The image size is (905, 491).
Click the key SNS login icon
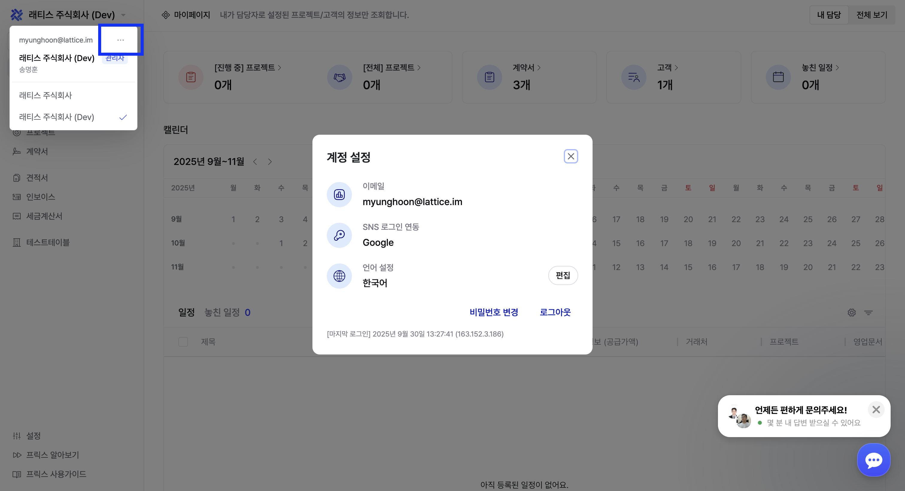click(339, 235)
